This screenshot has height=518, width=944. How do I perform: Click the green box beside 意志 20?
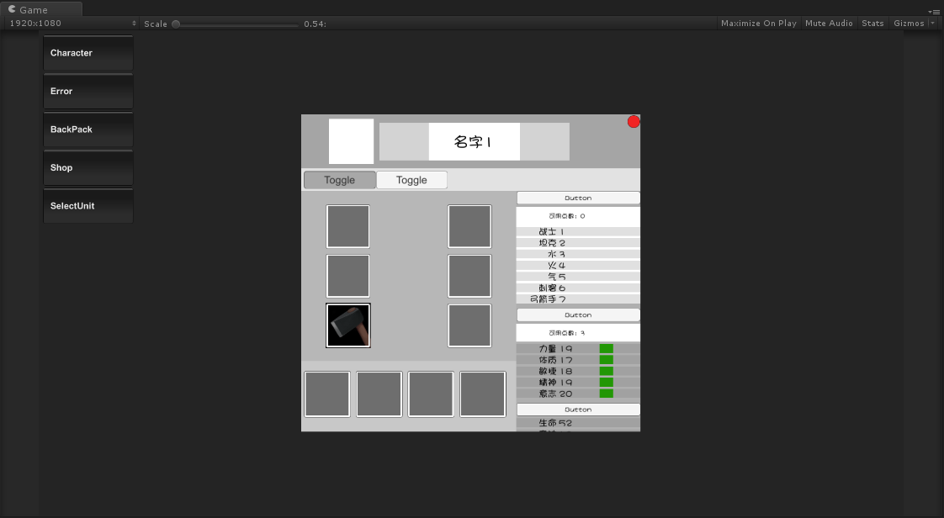607,394
